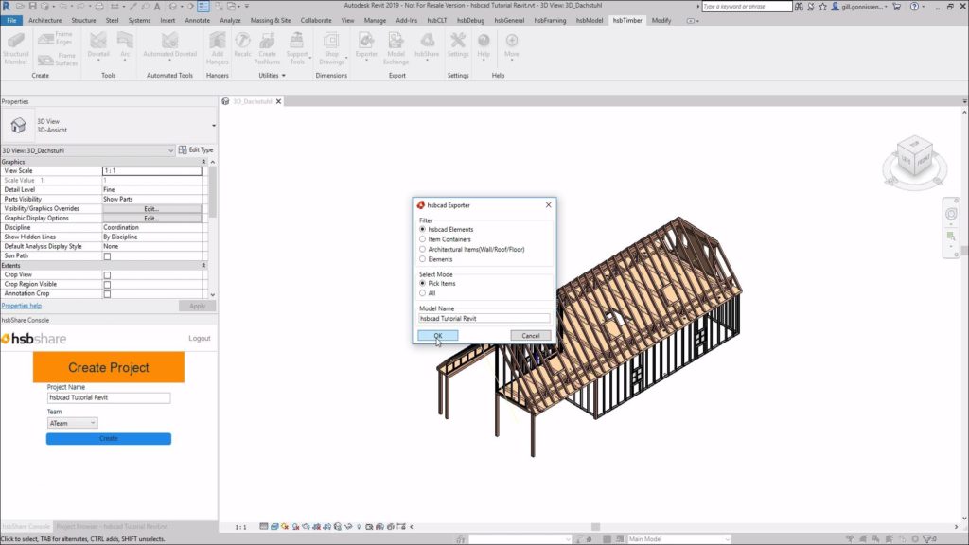The image size is (969, 545).
Task: Click the hsbShare ribbon icon
Action: (427, 46)
